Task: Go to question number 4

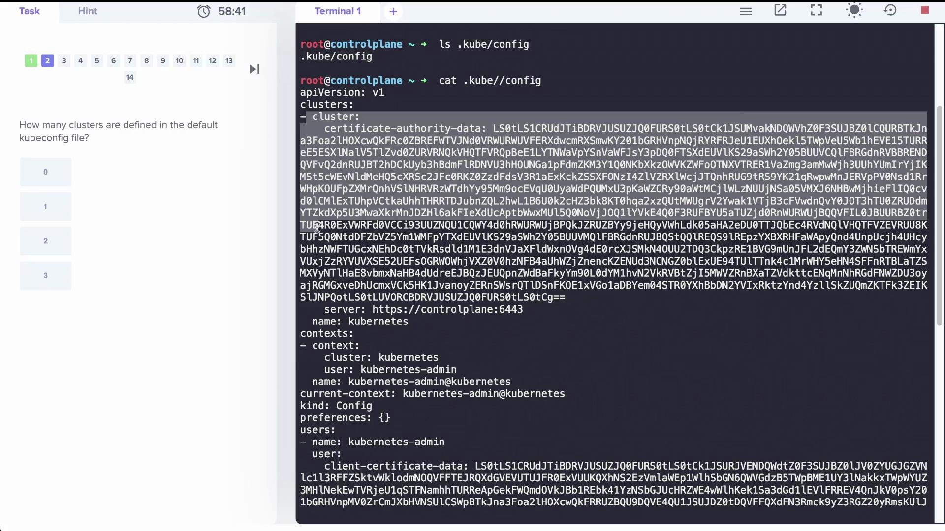Action: [80, 61]
